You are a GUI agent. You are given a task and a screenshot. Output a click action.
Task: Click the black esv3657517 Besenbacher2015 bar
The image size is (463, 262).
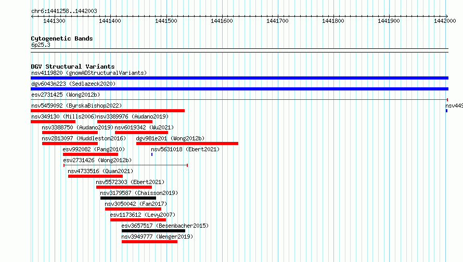point(153,231)
